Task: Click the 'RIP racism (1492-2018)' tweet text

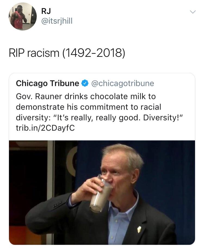Action: 67,53
